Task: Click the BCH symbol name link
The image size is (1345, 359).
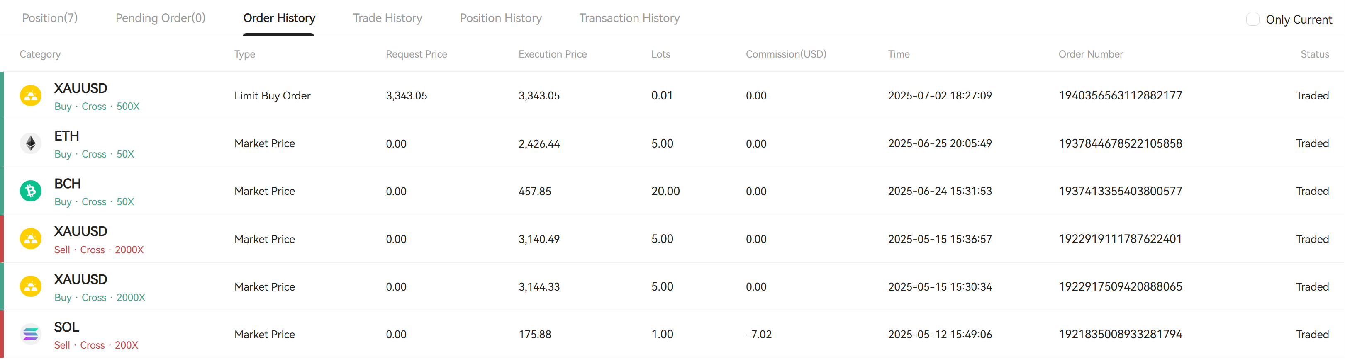Action: point(67,184)
